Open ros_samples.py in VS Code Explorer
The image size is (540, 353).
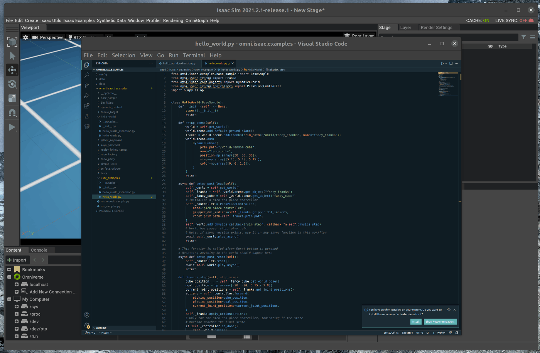pyautogui.click(x=110, y=206)
